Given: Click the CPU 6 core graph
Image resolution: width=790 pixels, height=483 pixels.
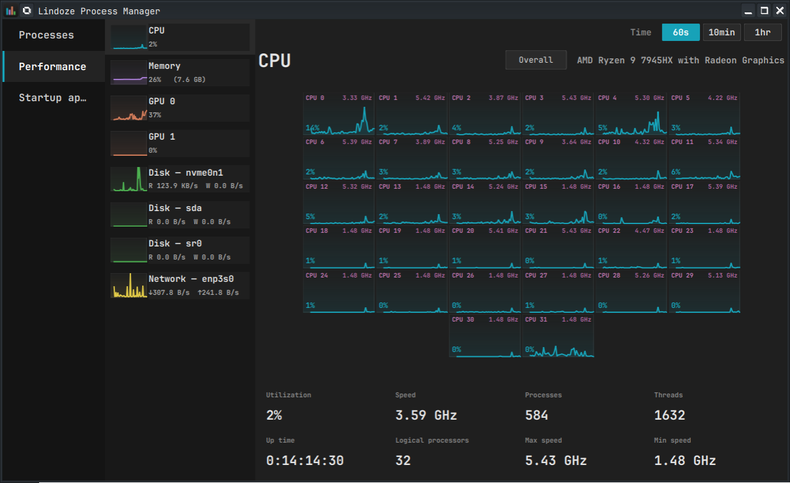Looking at the screenshot, I should (x=339, y=158).
